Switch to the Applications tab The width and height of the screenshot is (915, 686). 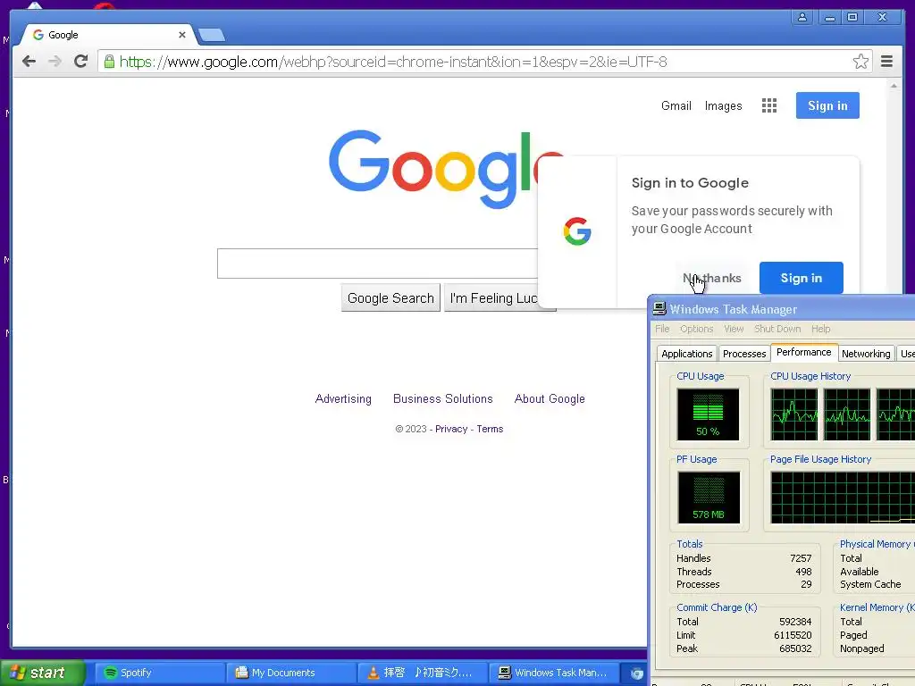click(687, 354)
